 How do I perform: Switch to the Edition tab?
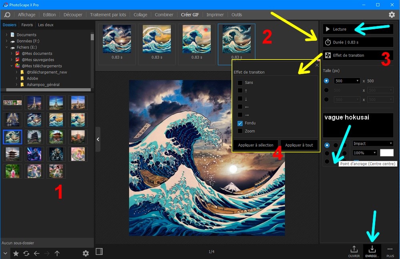click(49, 14)
